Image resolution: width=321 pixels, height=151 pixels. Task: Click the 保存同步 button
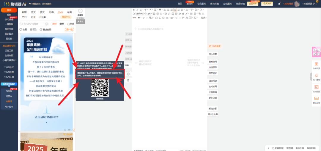click(x=213, y=73)
